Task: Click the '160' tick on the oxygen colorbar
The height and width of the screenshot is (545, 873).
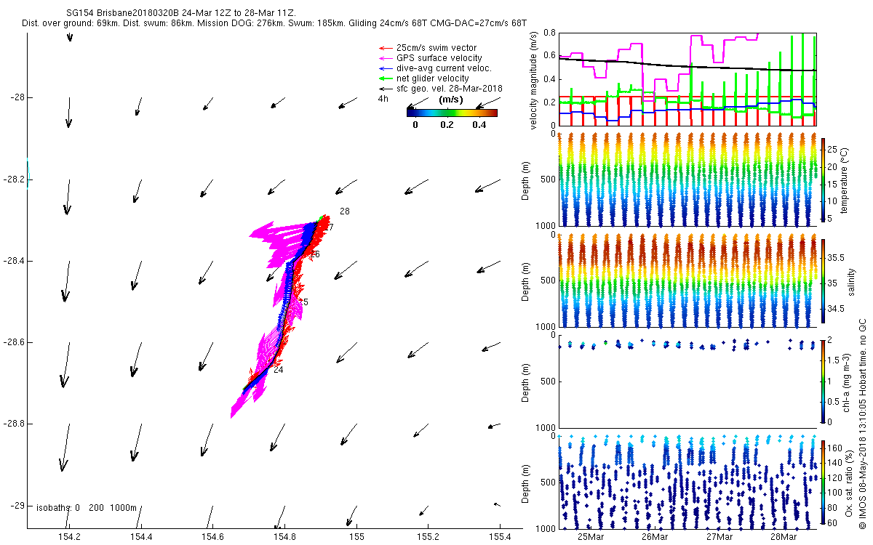Action: (835, 448)
